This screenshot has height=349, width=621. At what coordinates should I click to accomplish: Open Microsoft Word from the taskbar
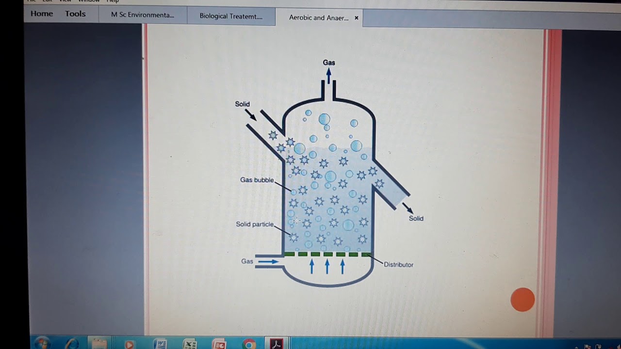click(x=160, y=345)
